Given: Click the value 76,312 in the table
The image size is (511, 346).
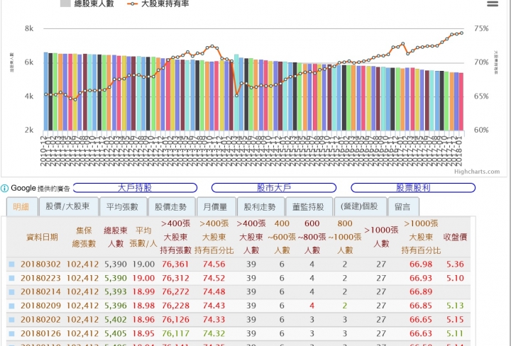Looking at the screenshot, I should pos(175,279).
